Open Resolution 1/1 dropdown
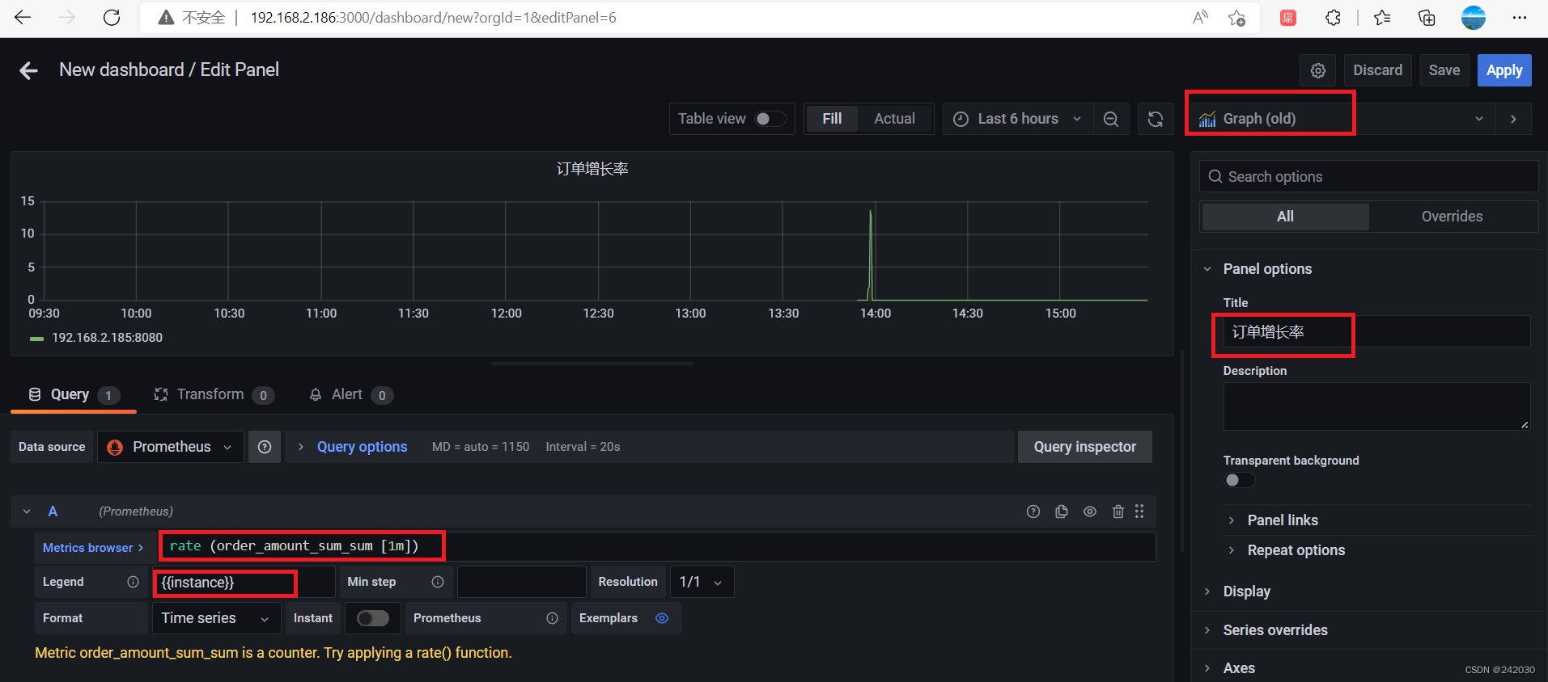 click(x=702, y=582)
